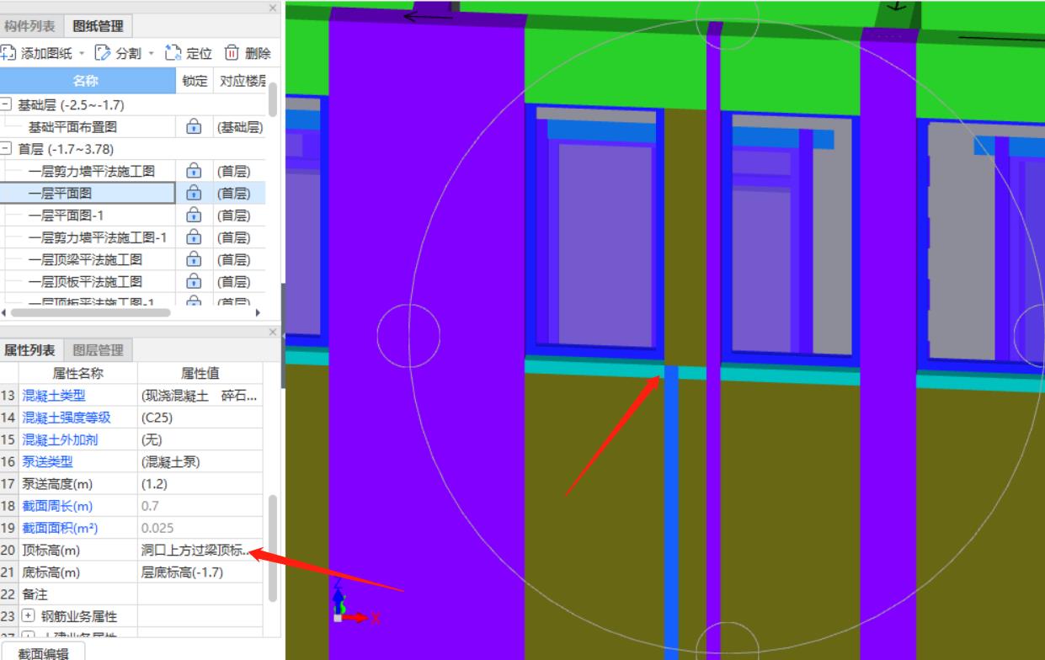Click the 截面编辑 button
The height and width of the screenshot is (660, 1045).
point(43,652)
